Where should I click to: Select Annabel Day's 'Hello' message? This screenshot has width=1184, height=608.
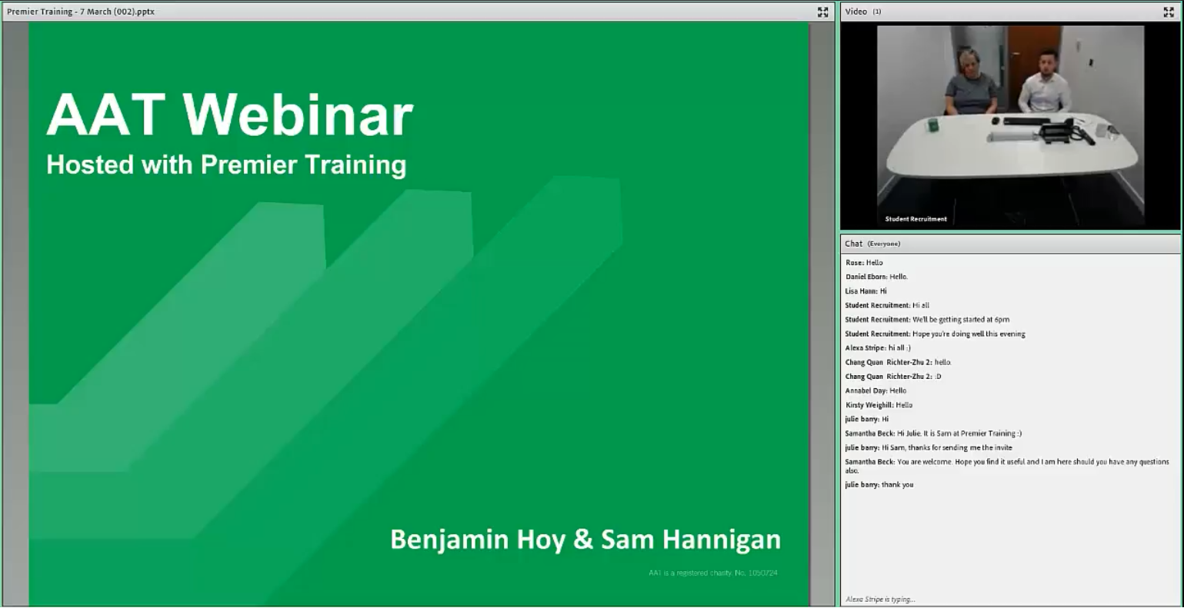[x=875, y=390]
